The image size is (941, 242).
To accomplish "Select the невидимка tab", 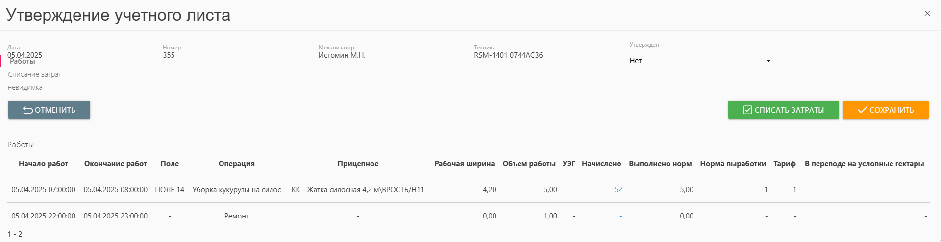I will click(x=25, y=87).
